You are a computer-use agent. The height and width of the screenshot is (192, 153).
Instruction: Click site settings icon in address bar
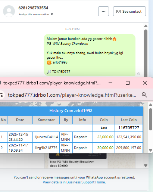pos(1,95)
